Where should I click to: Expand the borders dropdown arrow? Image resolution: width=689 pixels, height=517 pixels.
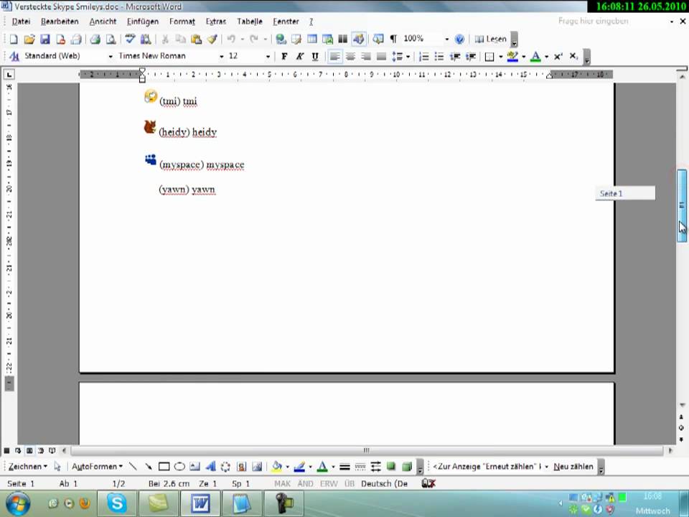[500, 56]
